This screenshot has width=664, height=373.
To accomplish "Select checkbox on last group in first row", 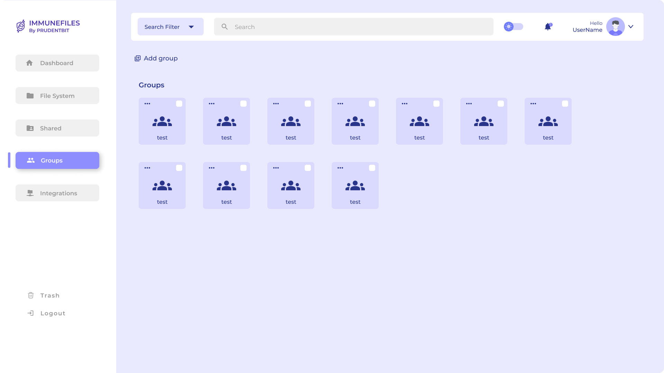I will coord(565,104).
